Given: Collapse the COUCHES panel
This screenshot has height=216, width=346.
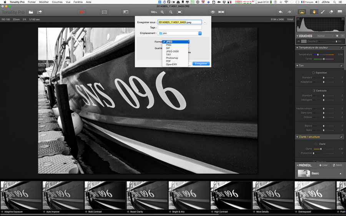Looking at the screenshot, I should pyautogui.click(x=297, y=36).
